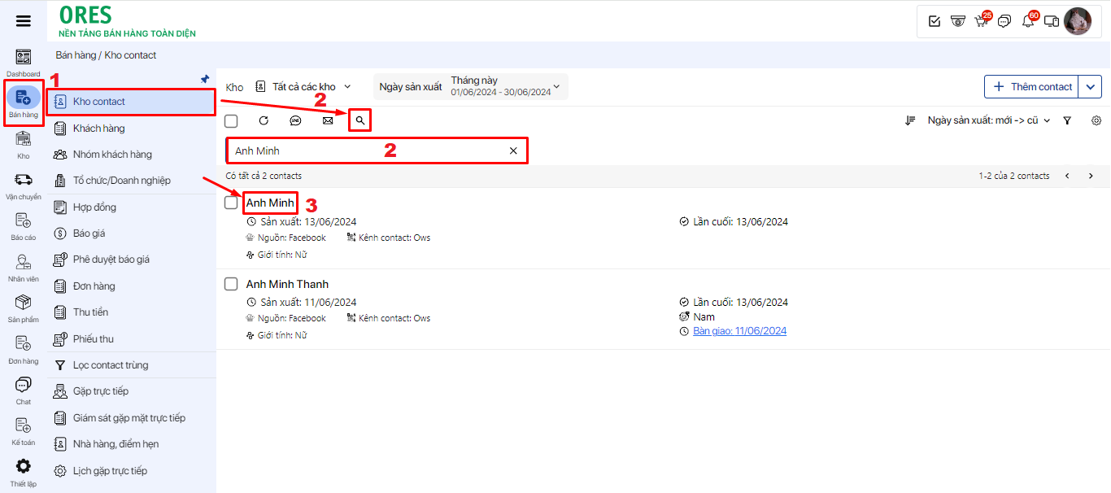
Task: Tick the checkbox next to Anh Minh Thanh
Action: click(231, 284)
